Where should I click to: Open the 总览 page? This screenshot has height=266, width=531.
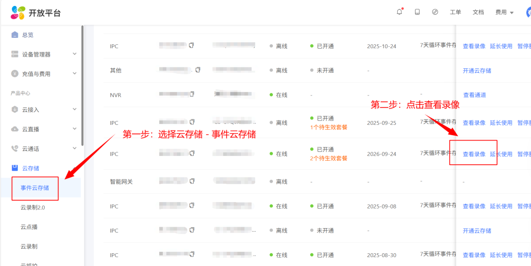(x=28, y=34)
